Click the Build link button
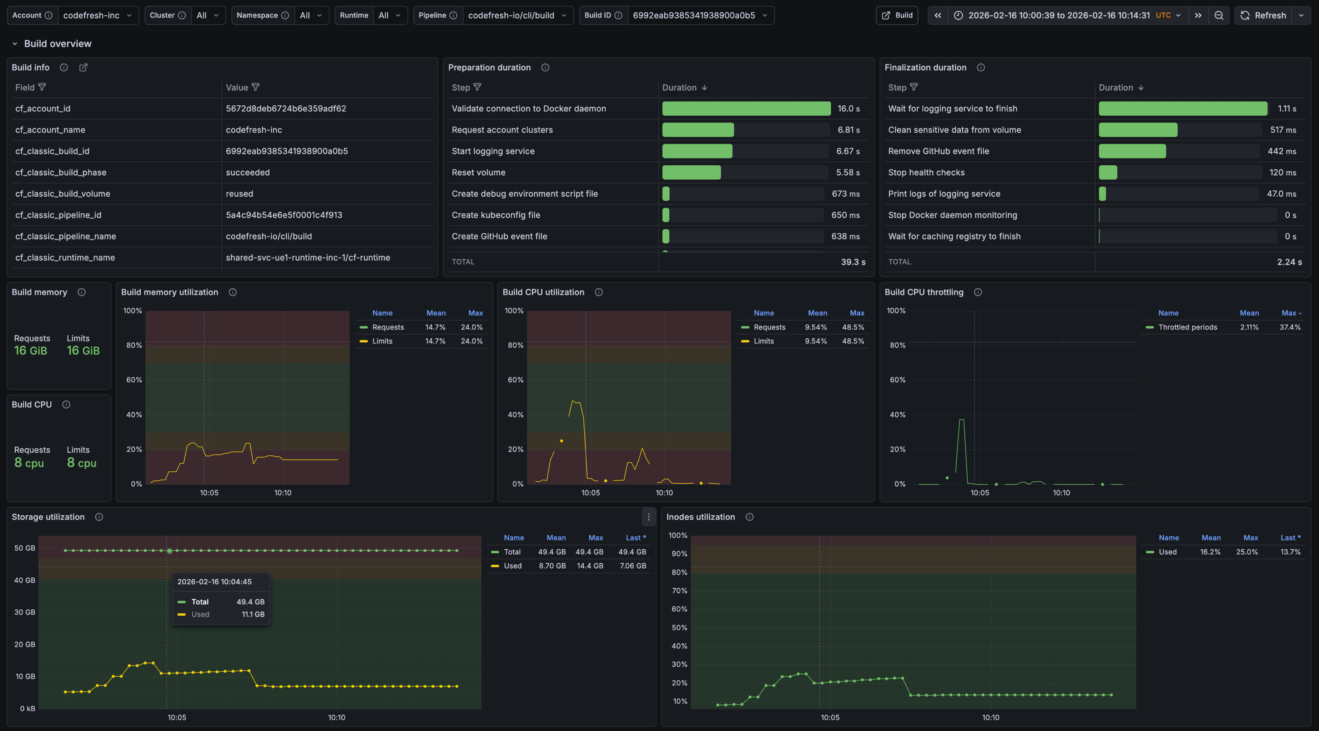The image size is (1319, 731). (x=897, y=15)
